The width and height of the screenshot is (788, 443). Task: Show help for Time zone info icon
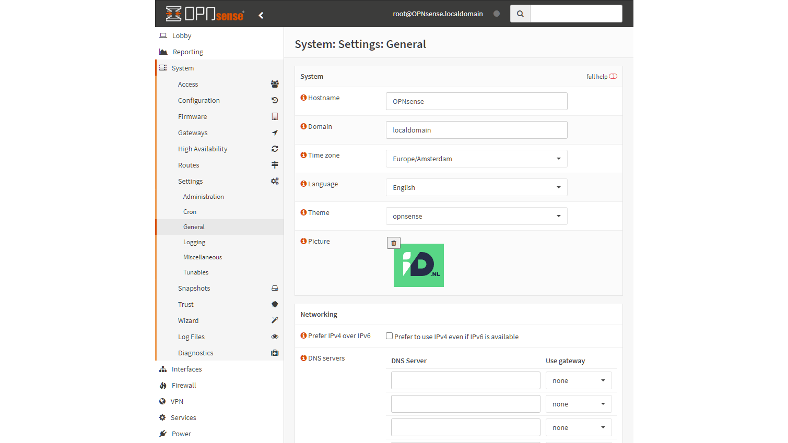coord(303,155)
